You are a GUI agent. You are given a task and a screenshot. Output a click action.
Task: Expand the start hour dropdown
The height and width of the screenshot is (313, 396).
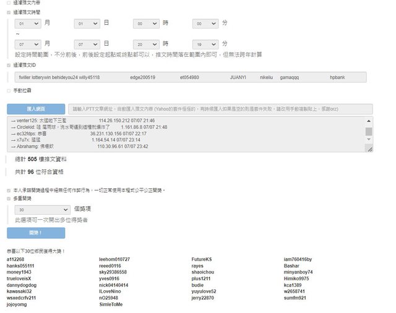point(146,23)
